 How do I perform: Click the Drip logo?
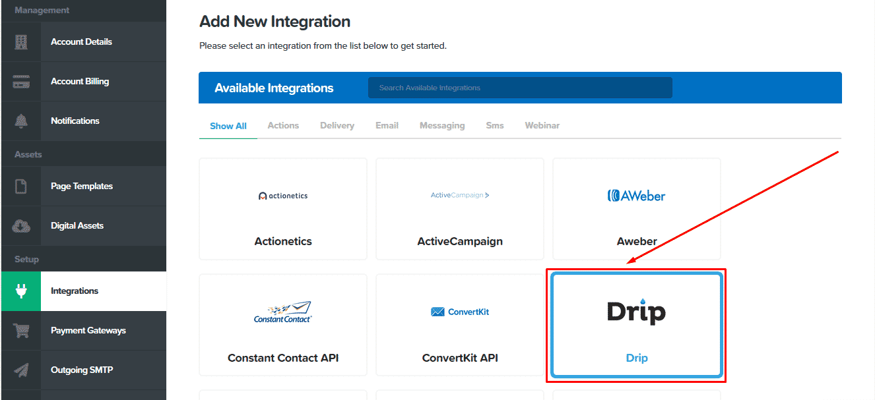(x=636, y=312)
